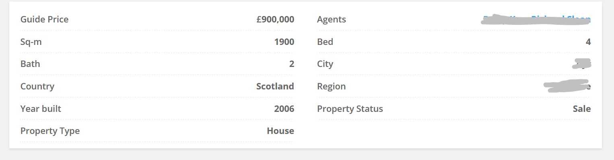Select the £900,000 price value
The width and height of the screenshot is (614, 160).
click(x=275, y=19)
